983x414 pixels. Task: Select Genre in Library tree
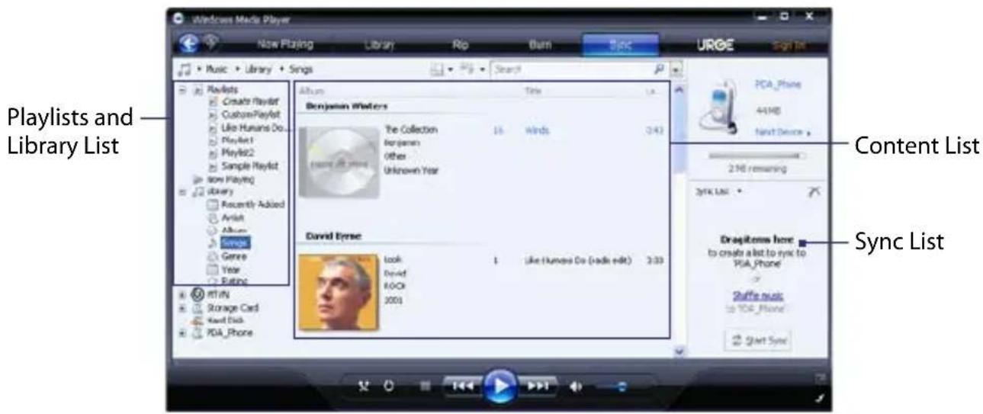[x=233, y=257]
